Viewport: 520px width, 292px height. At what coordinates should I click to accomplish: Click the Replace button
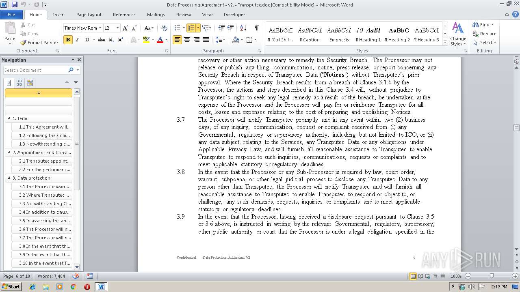pyautogui.click(x=484, y=34)
